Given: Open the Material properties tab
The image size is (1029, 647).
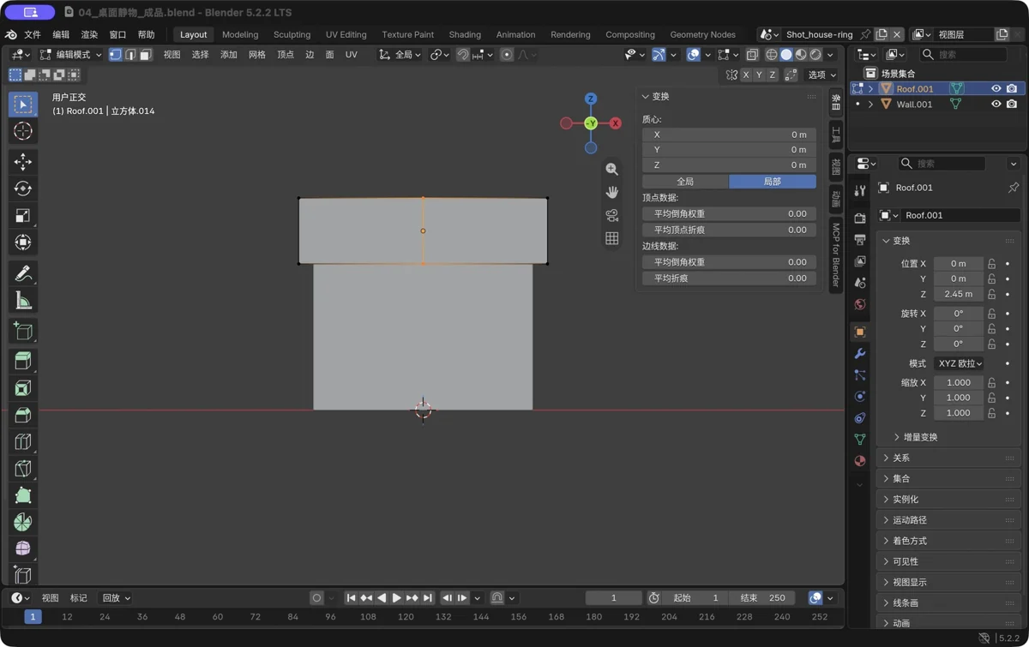Looking at the screenshot, I should [860, 460].
